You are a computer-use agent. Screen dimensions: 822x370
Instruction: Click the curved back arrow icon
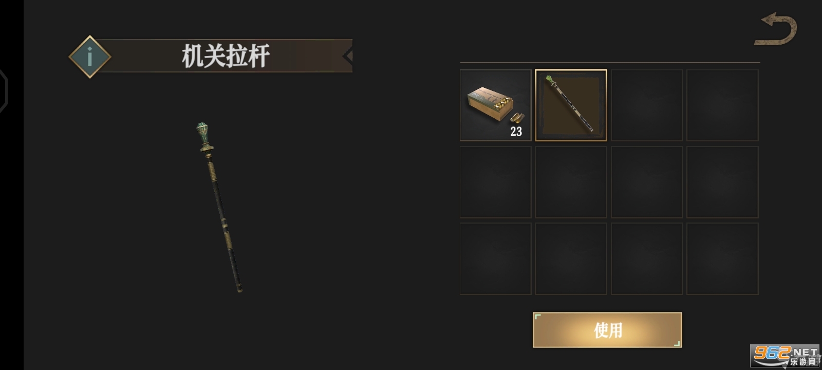tap(776, 30)
